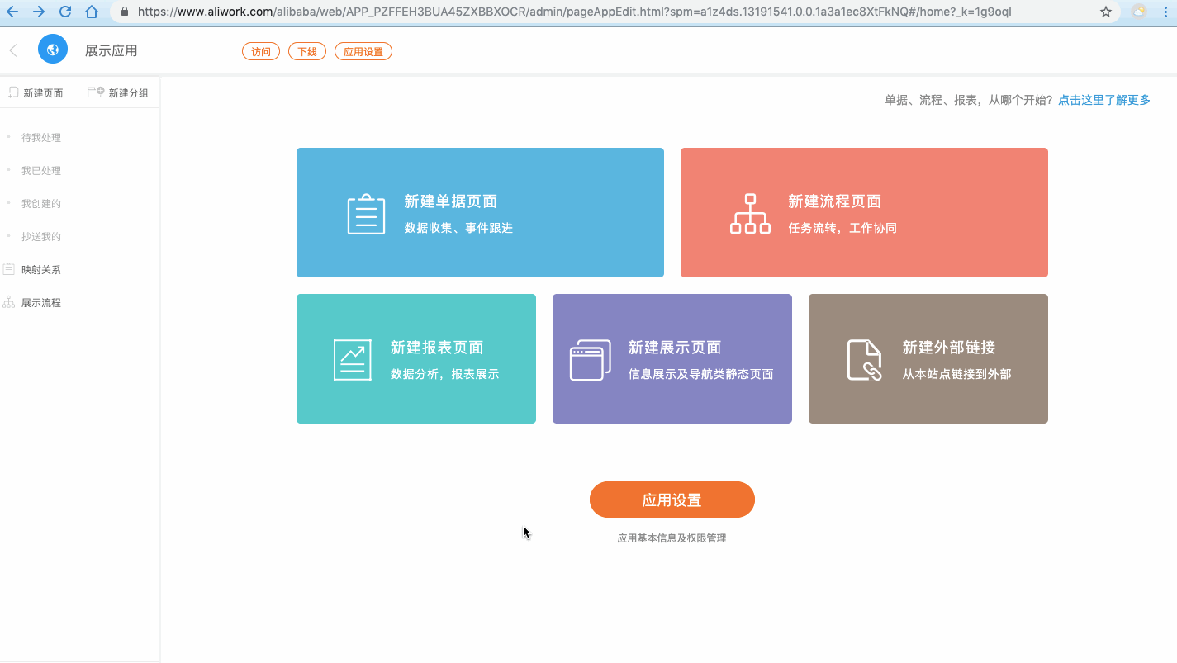Go back using the browser back arrow
This screenshot has height=663, width=1177.
click(x=12, y=12)
